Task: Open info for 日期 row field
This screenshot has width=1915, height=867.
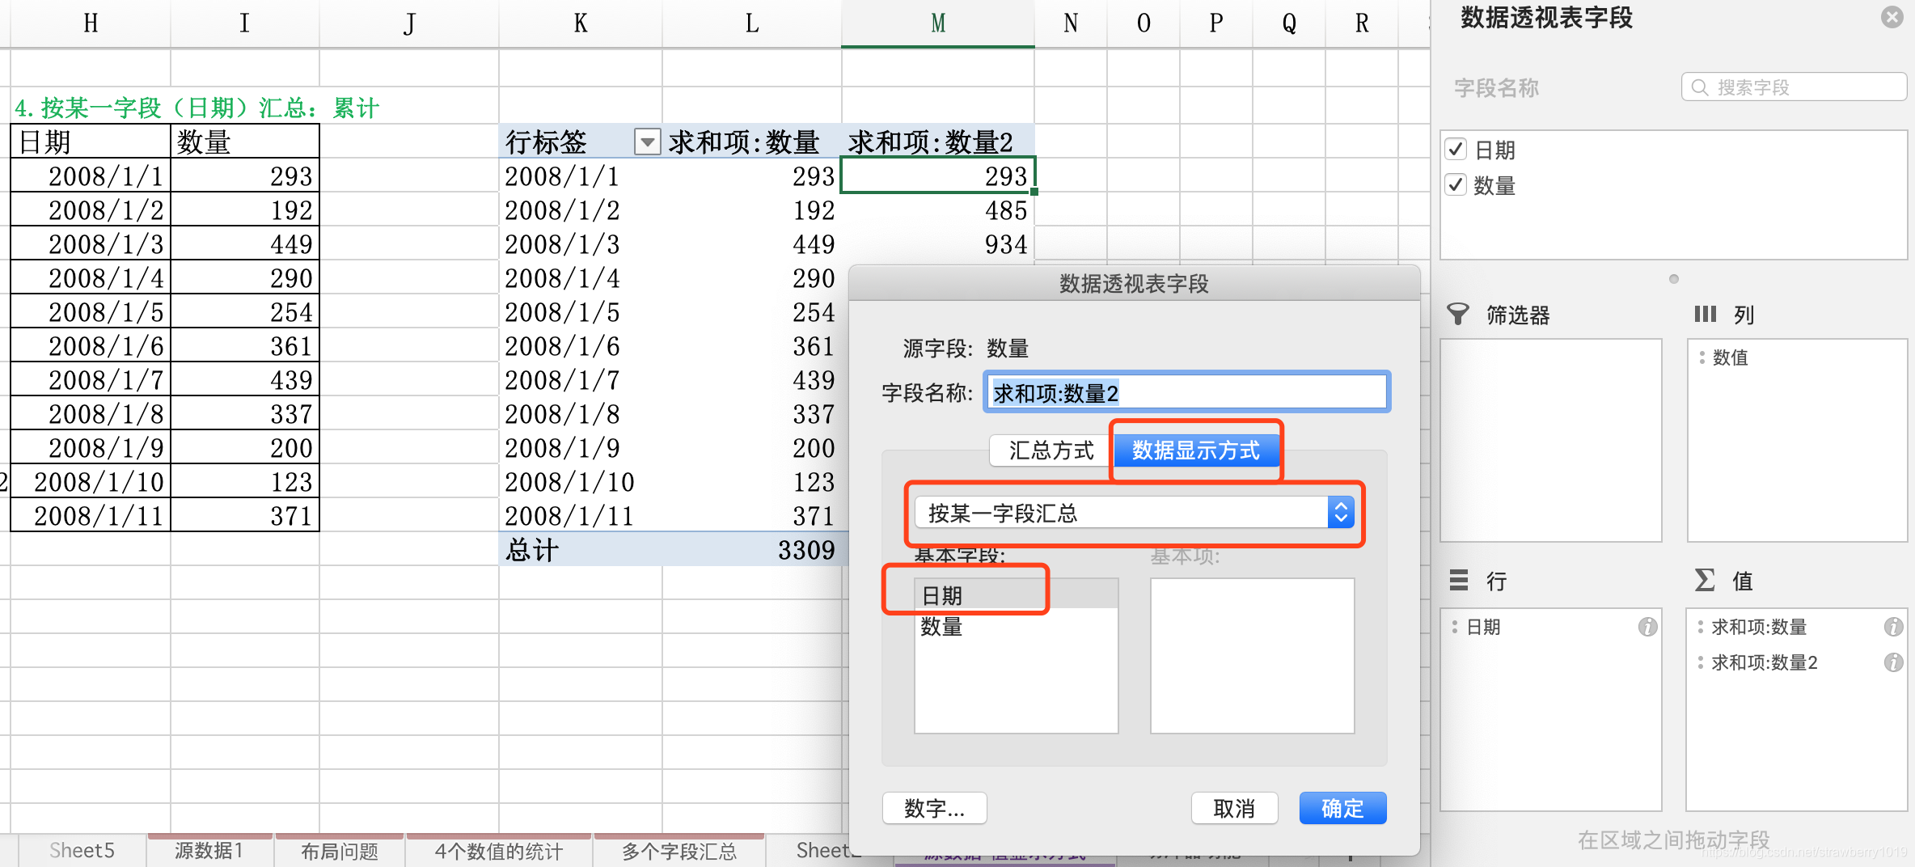Action: [x=1647, y=627]
